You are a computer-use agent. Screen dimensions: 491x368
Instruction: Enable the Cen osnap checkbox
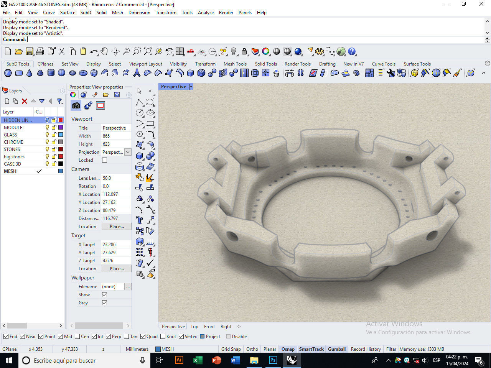point(77,337)
